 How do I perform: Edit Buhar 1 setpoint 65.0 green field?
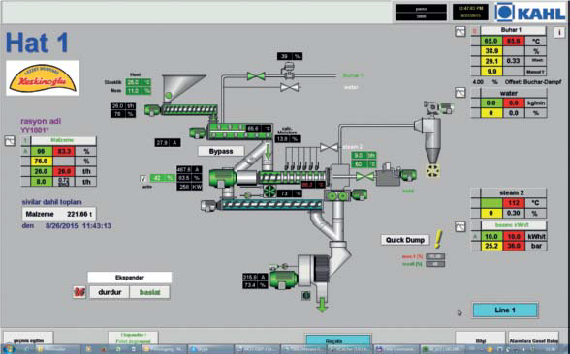(x=491, y=41)
